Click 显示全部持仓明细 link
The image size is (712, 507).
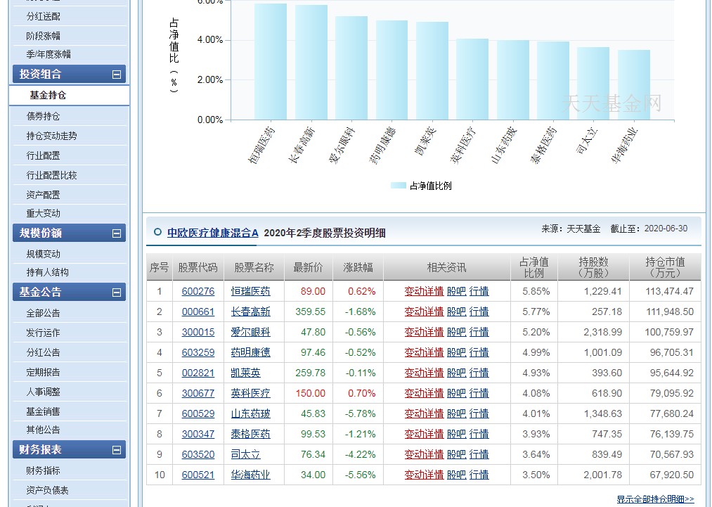pos(655,499)
